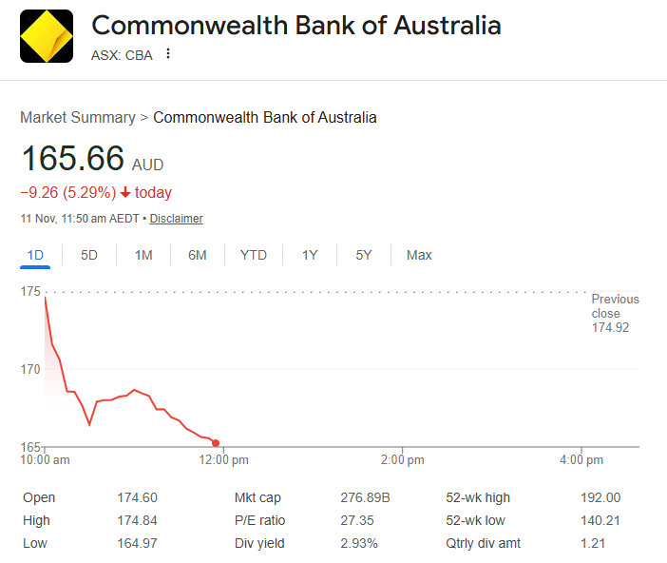Open the Disclaimer link
Image resolution: width=667 pixels, height=563 pixels.
pyautogui.click(x=176, y=219)
